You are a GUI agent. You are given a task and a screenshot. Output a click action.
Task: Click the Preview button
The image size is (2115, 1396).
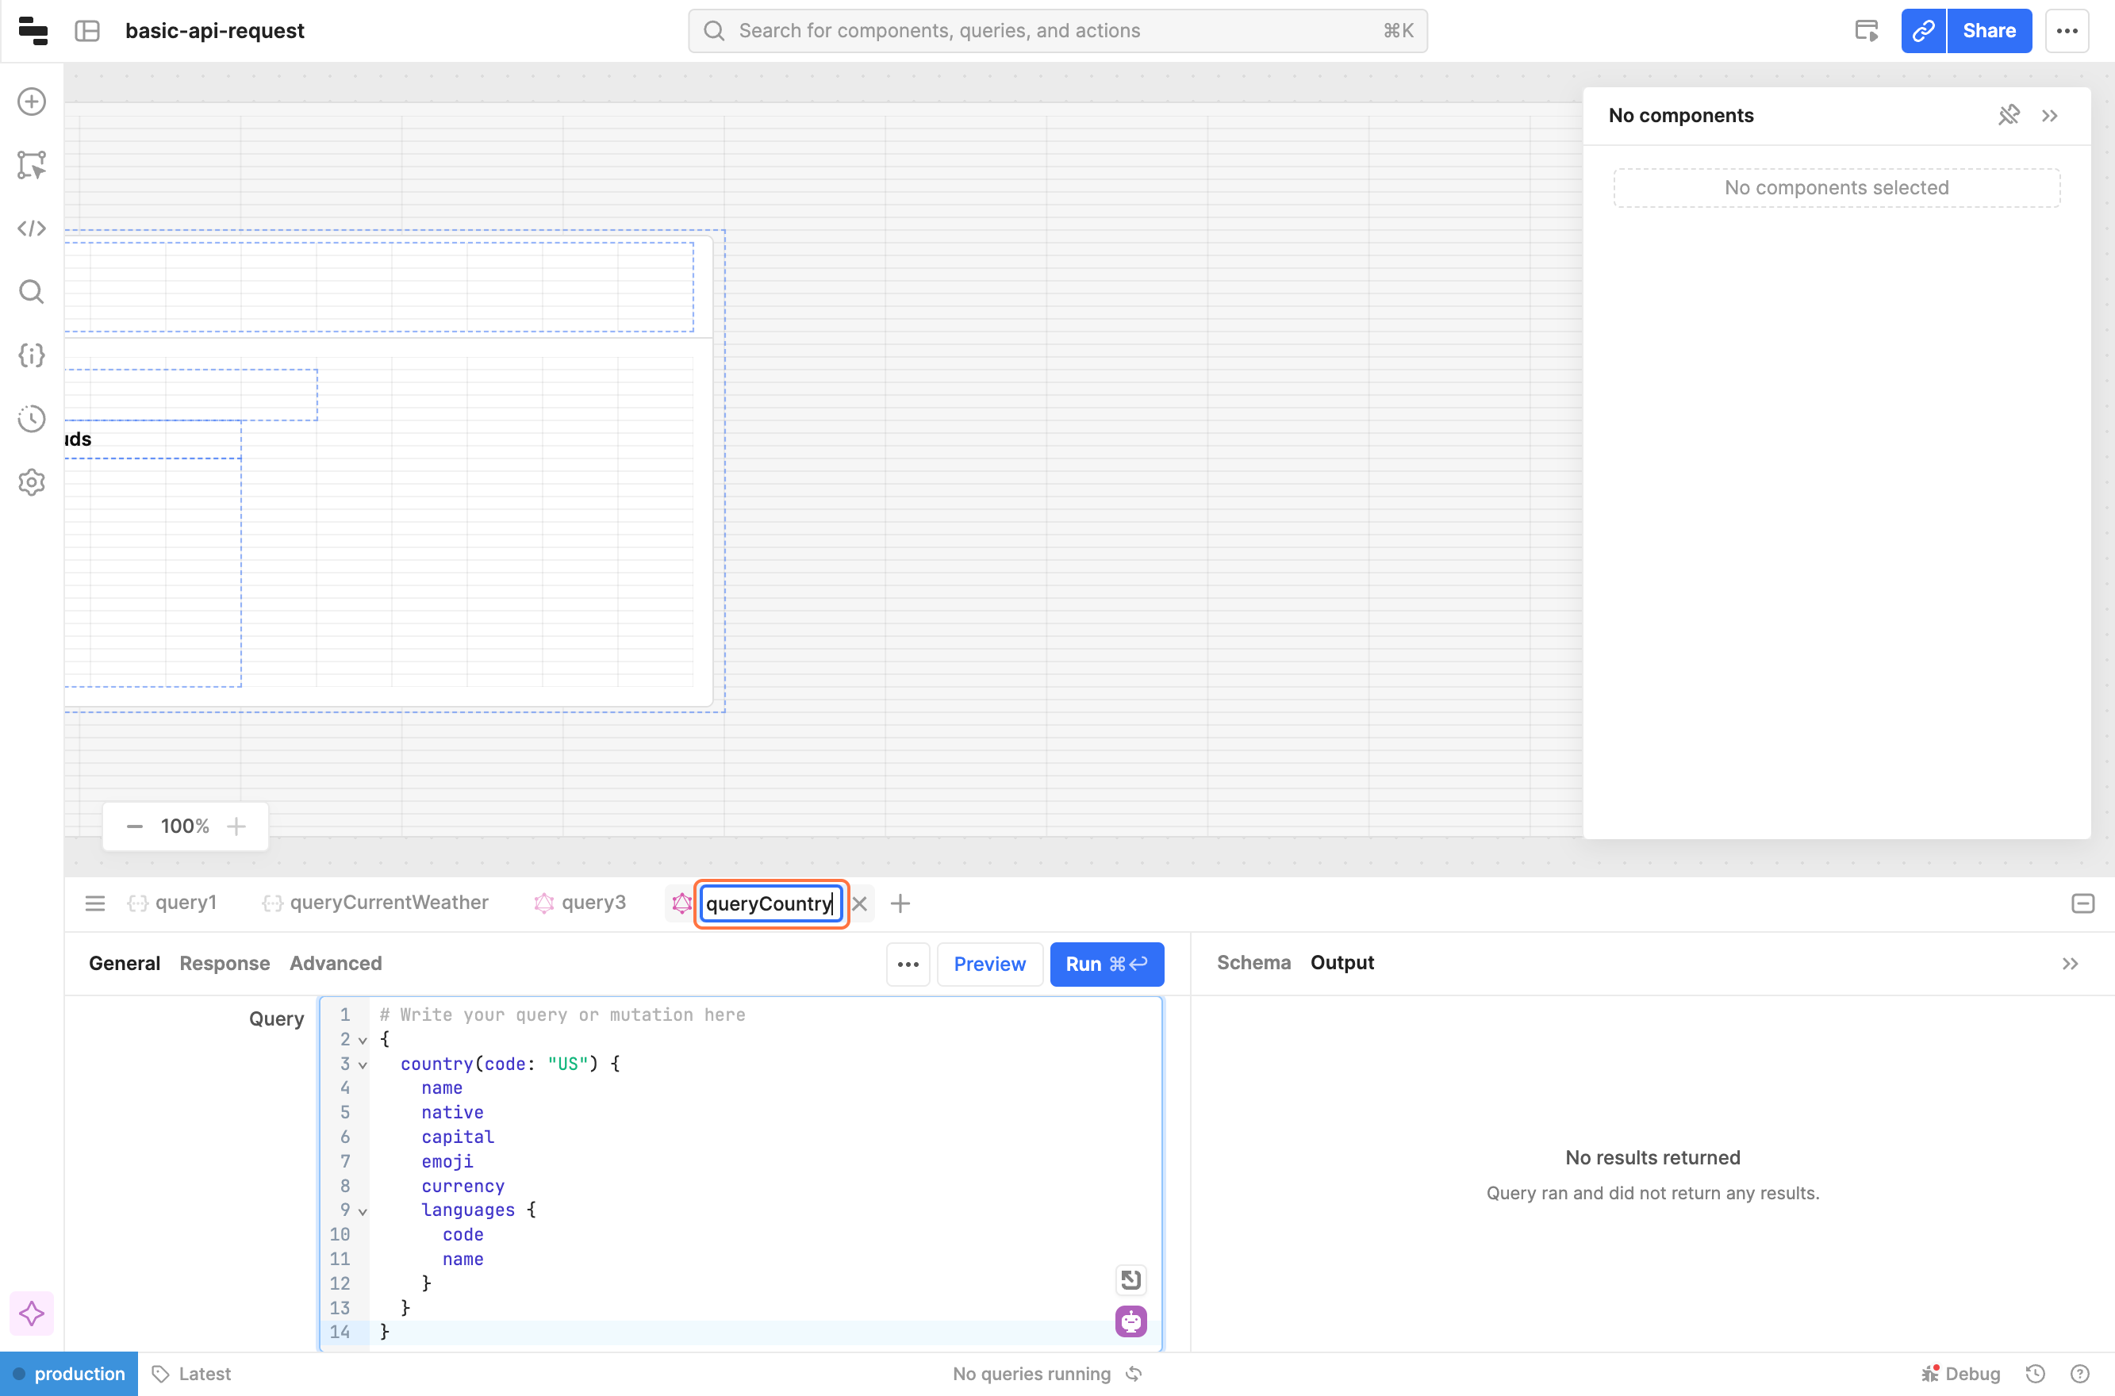coord(989,965)
